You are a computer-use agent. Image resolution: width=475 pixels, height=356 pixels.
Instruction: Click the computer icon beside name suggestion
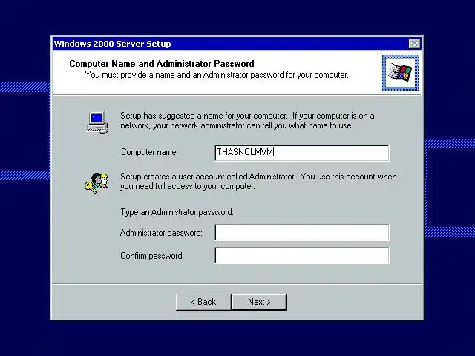coord(96,122)
